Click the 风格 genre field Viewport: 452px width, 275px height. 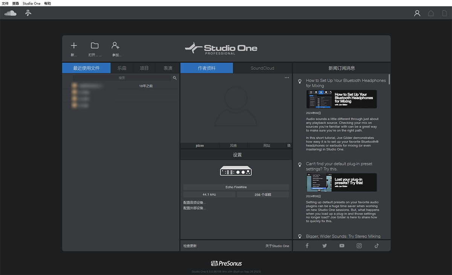(233, 145)
